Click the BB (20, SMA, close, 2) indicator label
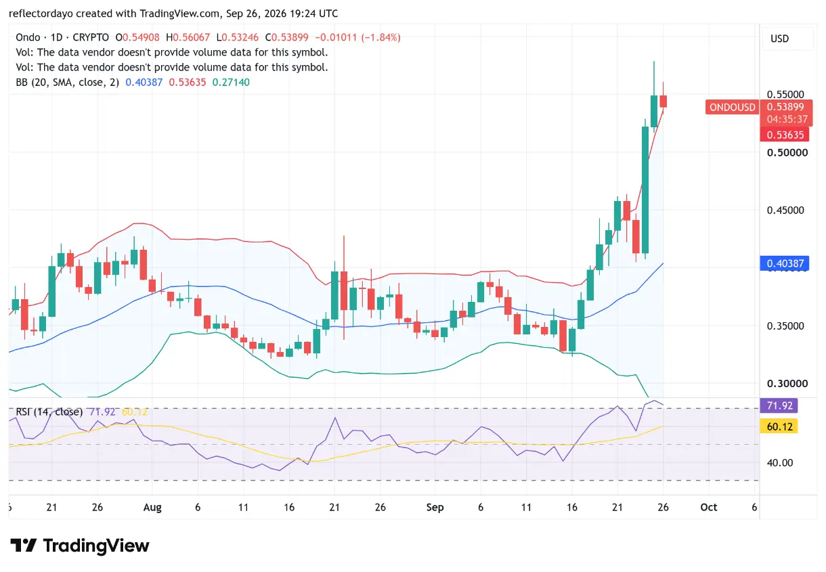Viewport: 826px width, 572px height. 68,82
